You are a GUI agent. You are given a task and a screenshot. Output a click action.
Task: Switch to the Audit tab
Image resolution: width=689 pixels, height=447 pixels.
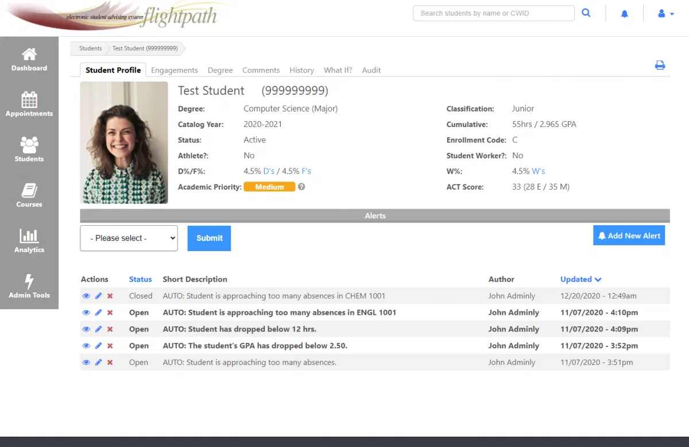click(371, 70)
